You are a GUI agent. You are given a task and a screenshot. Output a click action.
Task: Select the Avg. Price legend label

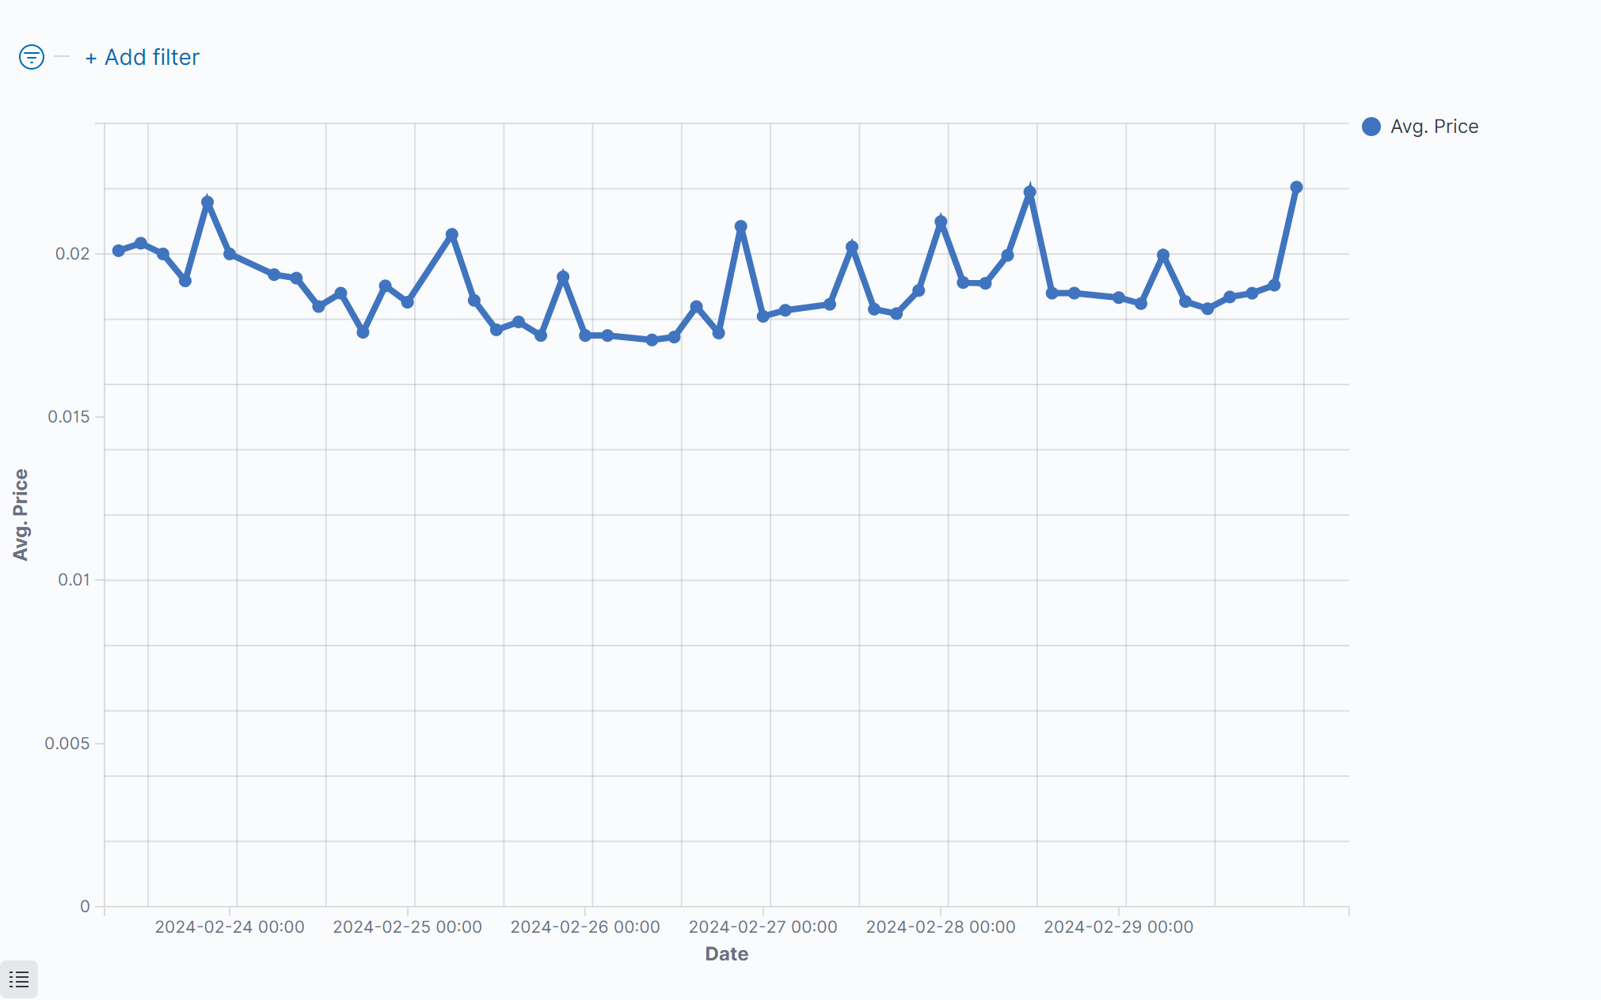coord(1434,127)
